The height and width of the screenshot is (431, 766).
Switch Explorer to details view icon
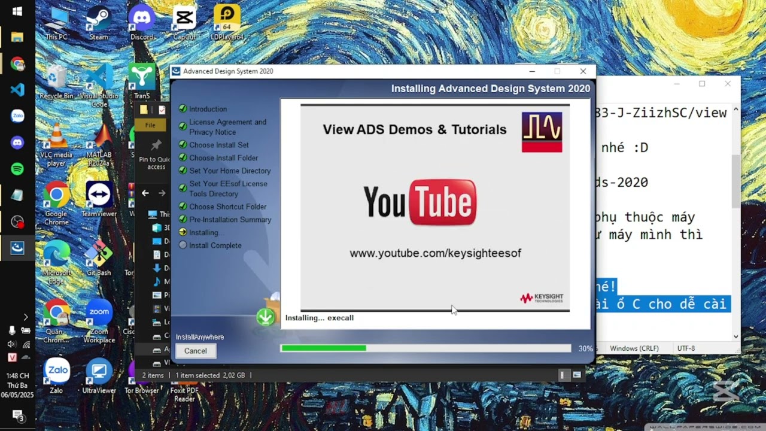pos(562,375)
